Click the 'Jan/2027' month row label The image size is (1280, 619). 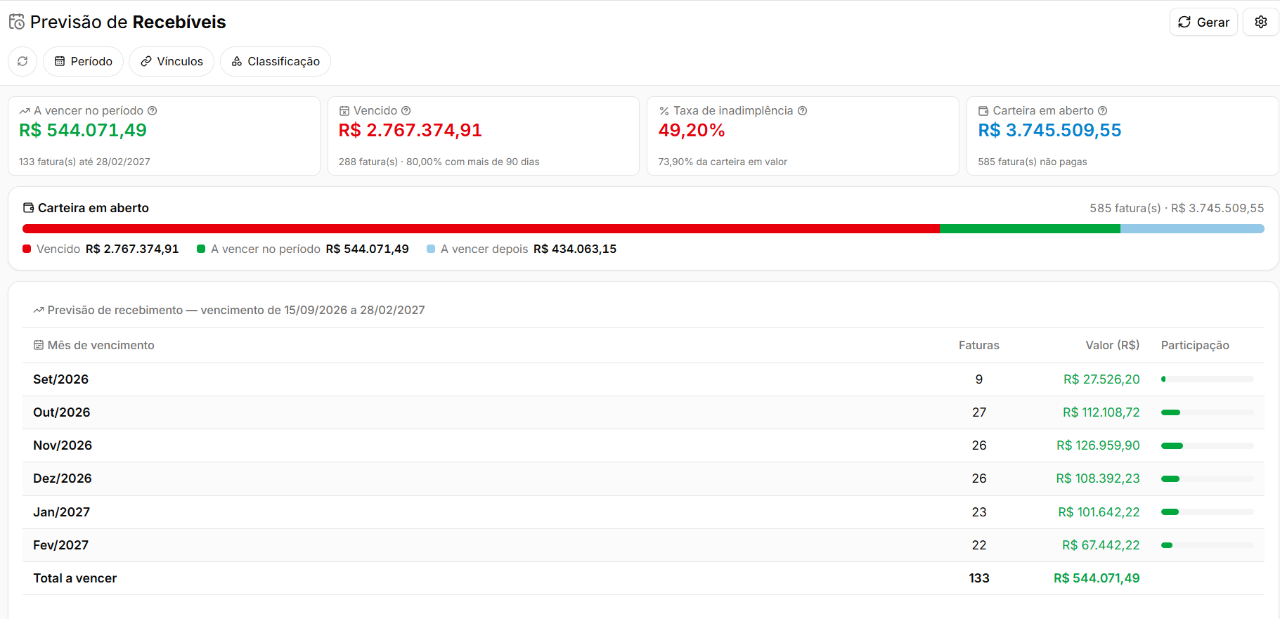tap(62, 512)
